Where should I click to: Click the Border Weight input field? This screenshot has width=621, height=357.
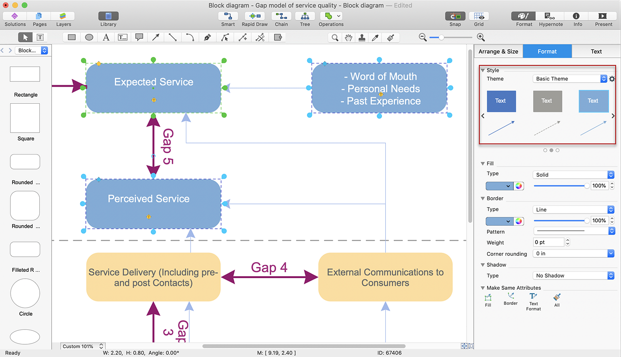click(548, 242)
